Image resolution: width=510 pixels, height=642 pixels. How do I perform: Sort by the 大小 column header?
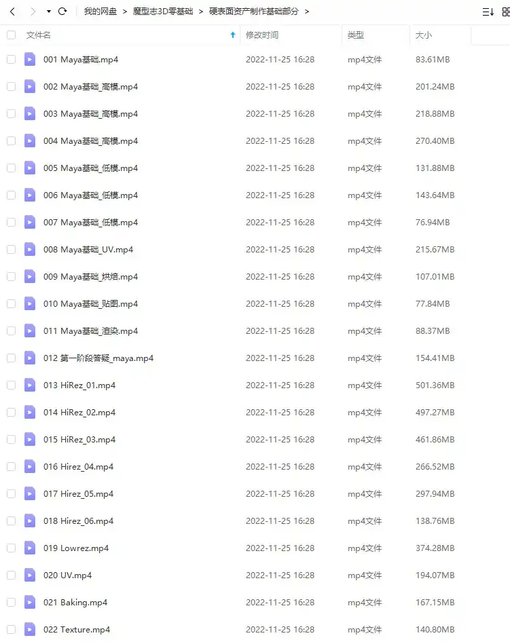click(424, 35)
